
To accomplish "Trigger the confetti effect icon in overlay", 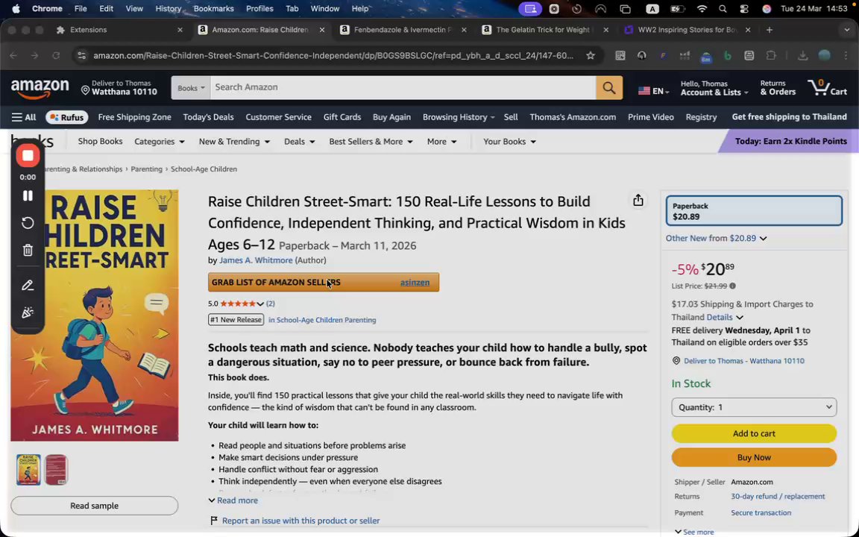I will (x=28, y=313).
